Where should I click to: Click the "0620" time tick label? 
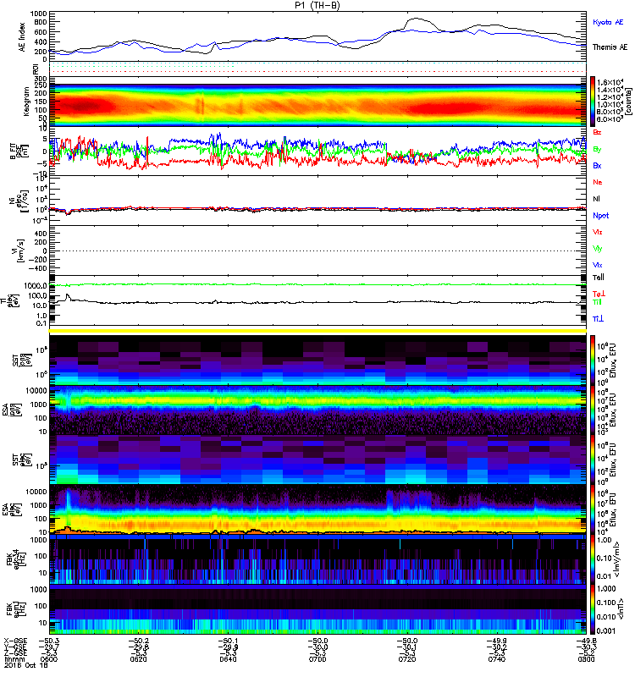pos(138,659)
